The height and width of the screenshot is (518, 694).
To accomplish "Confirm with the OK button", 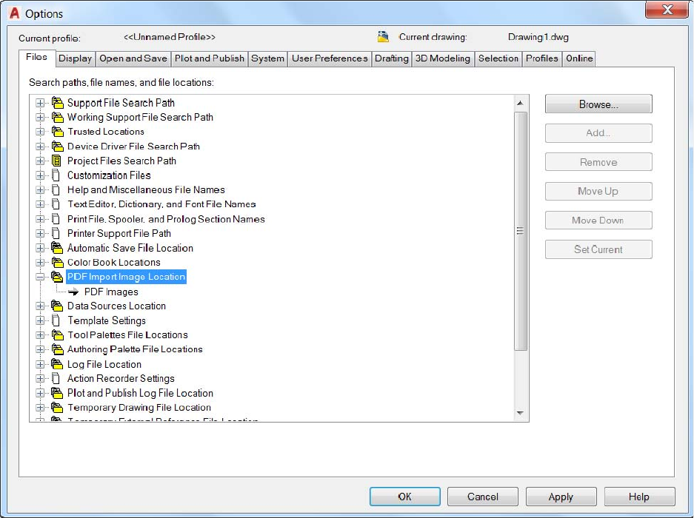I will pyautogui.click(x=404, y=497).
